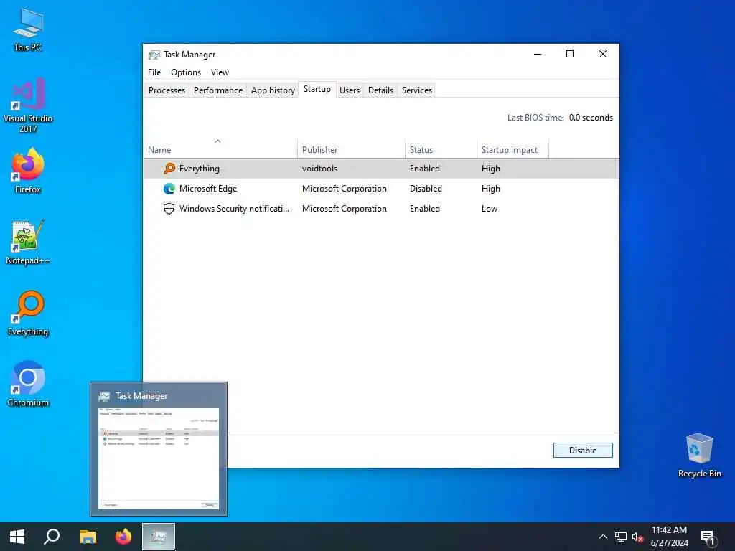Open the View menu
The image size is (735, 551).
(x=220, y=72)
